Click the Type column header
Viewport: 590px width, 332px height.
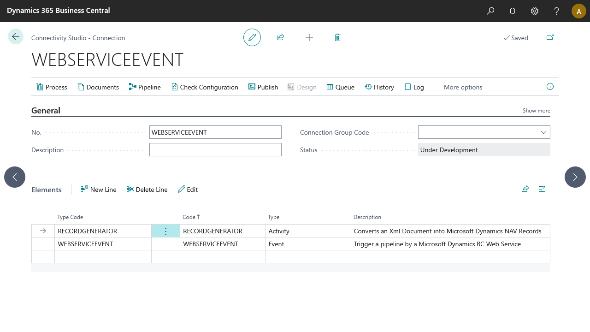274,217
